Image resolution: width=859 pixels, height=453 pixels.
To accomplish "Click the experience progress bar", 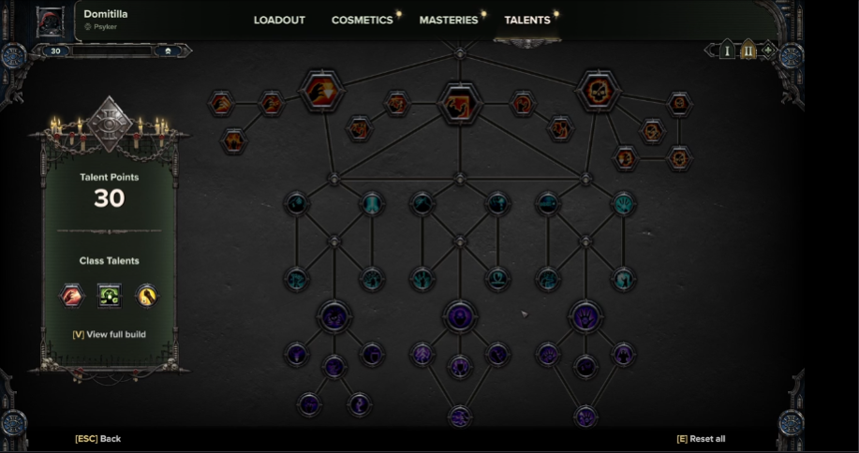I will pyautogui.click(x=111, y=51).
